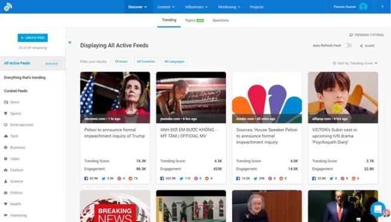This screenshot has height=222, width=391.
Task: Switch to the Topics tab
Action: (194, 20)
